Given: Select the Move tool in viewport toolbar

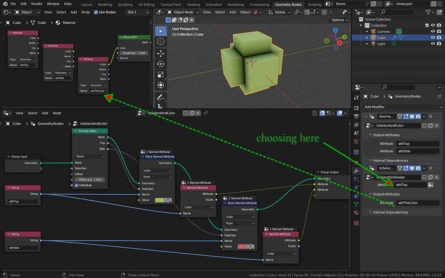Looking at the screenshot, I should pos(161,54).
